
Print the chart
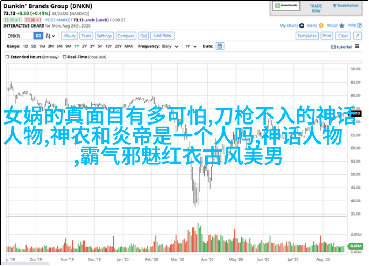[327, 36]
